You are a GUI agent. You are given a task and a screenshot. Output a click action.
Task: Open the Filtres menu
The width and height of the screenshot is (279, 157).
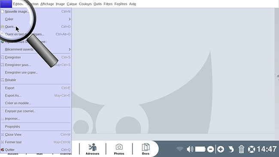tap(108, 4)
